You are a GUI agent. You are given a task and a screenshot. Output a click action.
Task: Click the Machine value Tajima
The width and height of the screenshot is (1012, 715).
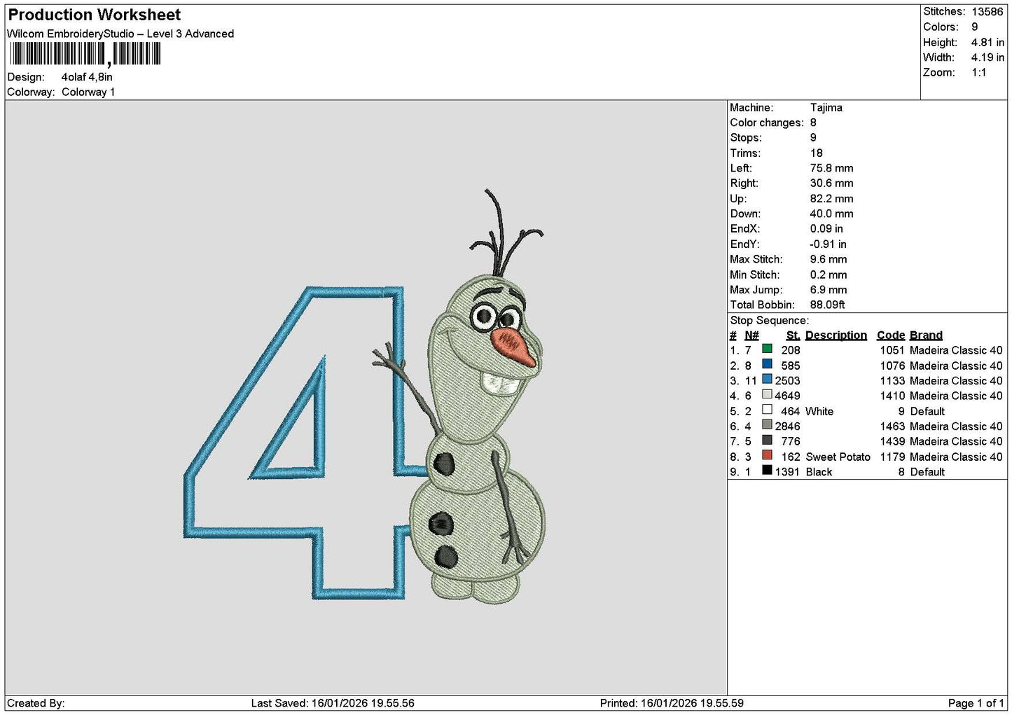[x=826, y=108]
